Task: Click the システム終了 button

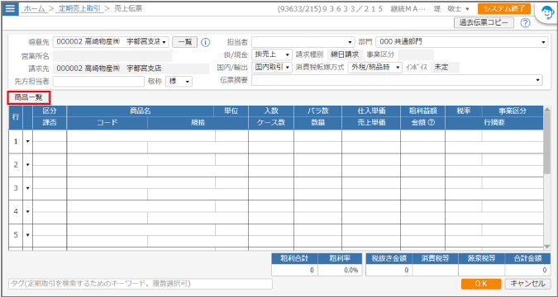Action: tap(504, 9)
